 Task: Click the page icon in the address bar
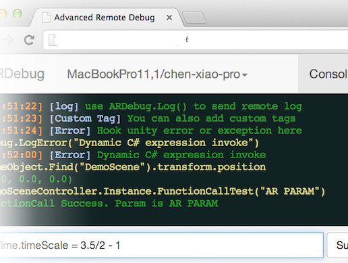click(x=53, y=40)
